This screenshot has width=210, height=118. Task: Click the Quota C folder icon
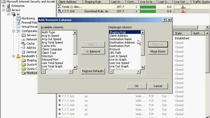click(x=23, y=69)
